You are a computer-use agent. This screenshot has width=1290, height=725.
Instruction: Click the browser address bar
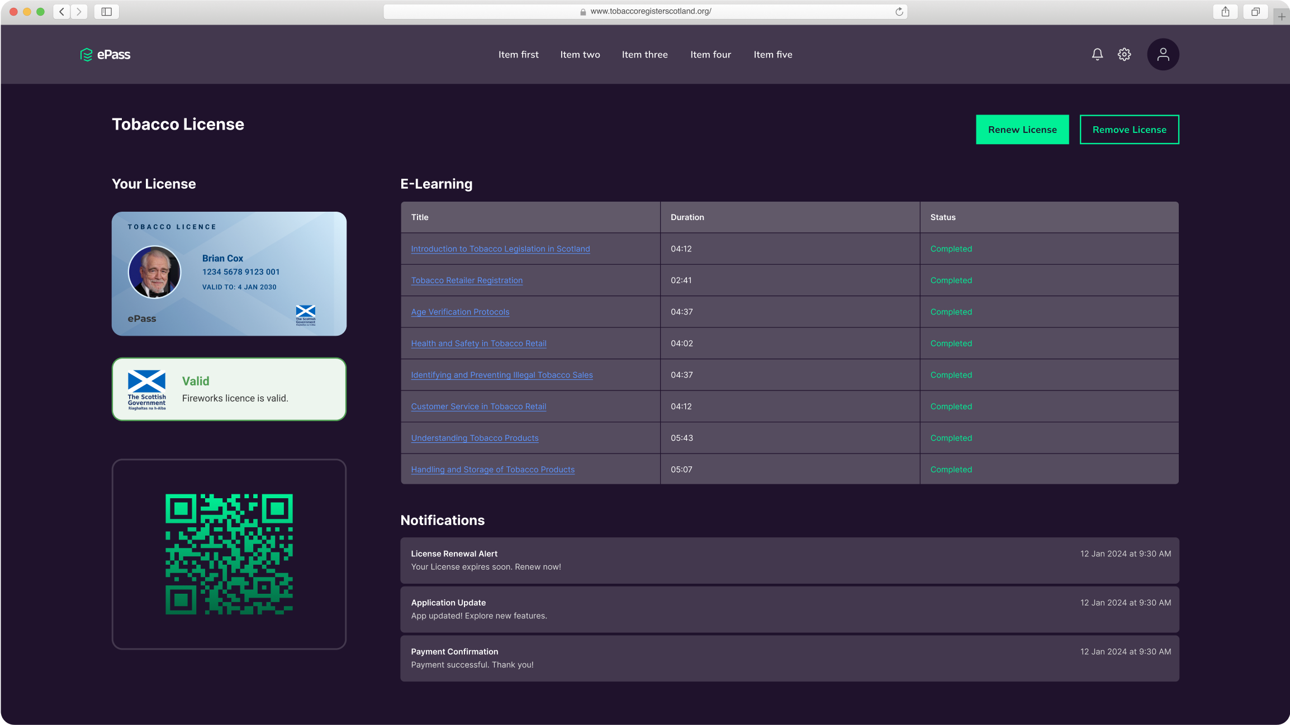click(650, 11)
